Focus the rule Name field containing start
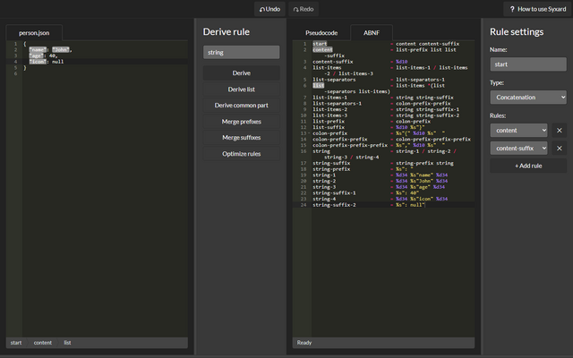573x358 pixels. (528, 64)
